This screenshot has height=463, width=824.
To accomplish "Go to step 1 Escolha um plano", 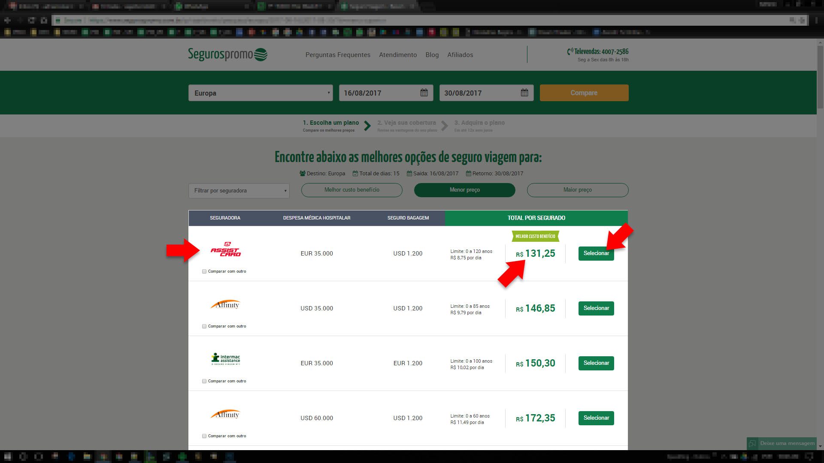I will click(331, 126).
